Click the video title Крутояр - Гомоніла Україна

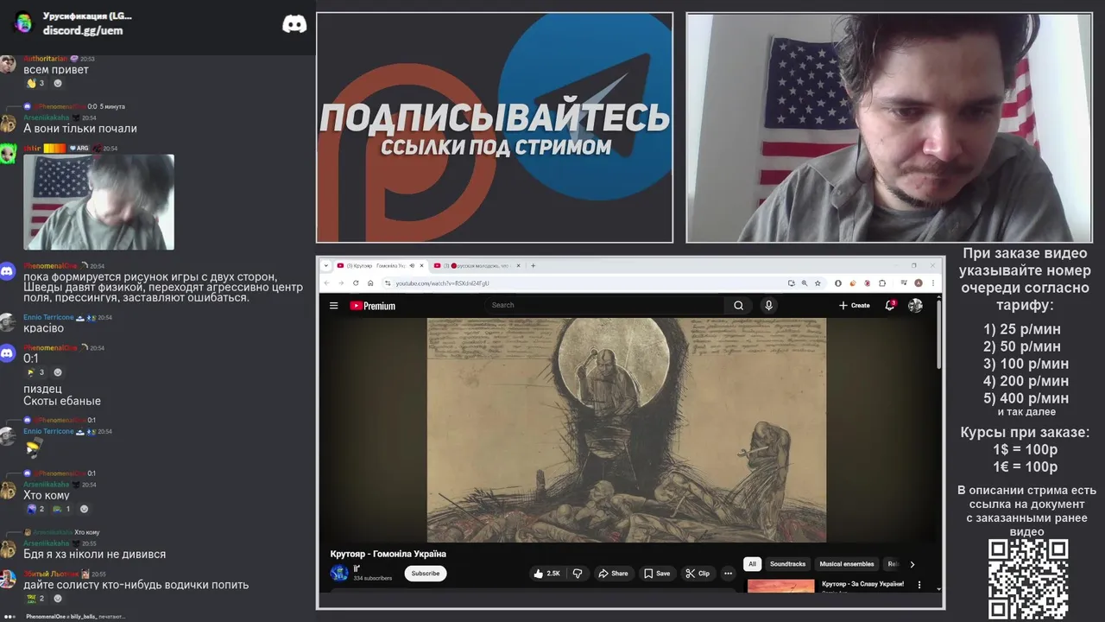click(x=388, y=554)
